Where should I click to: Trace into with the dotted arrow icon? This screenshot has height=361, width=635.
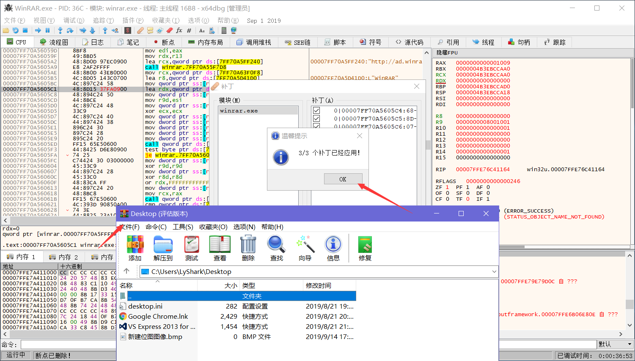(x=82, y=30)
